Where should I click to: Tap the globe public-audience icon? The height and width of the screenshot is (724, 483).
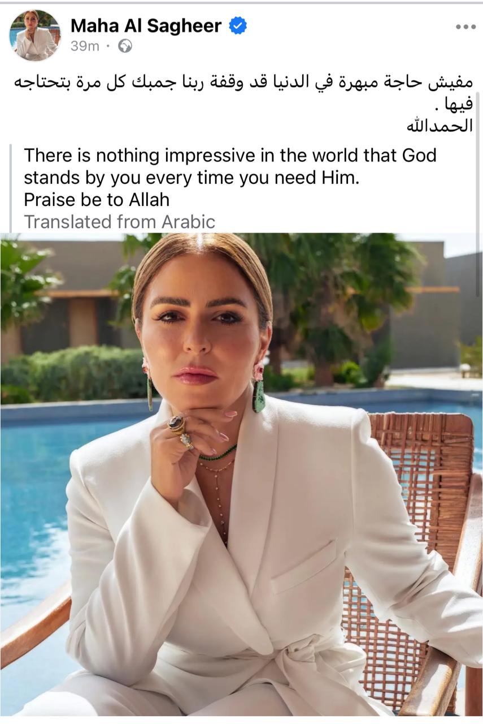point(125,46)
